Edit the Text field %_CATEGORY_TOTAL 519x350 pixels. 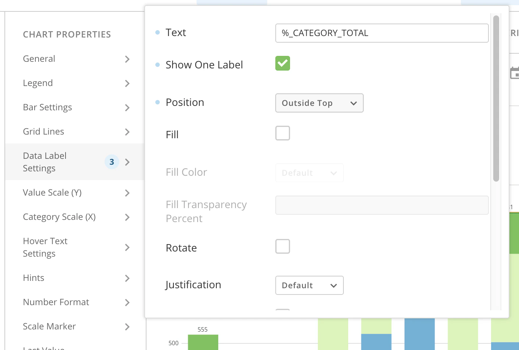[x=382, y=33]
